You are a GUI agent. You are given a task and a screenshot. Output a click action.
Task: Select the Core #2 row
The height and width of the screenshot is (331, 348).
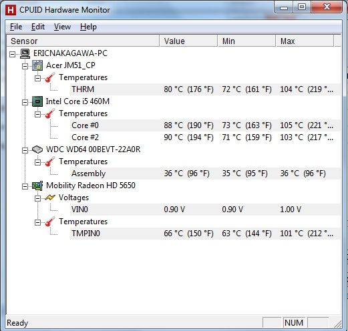tap(205, 137)
